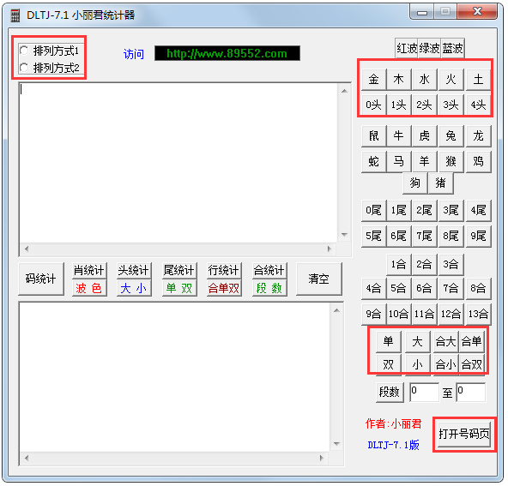Run 肖统计 zodiac statistics
Image resolution: width=508 pixels, height=486 pixels.
coord(89,270)
